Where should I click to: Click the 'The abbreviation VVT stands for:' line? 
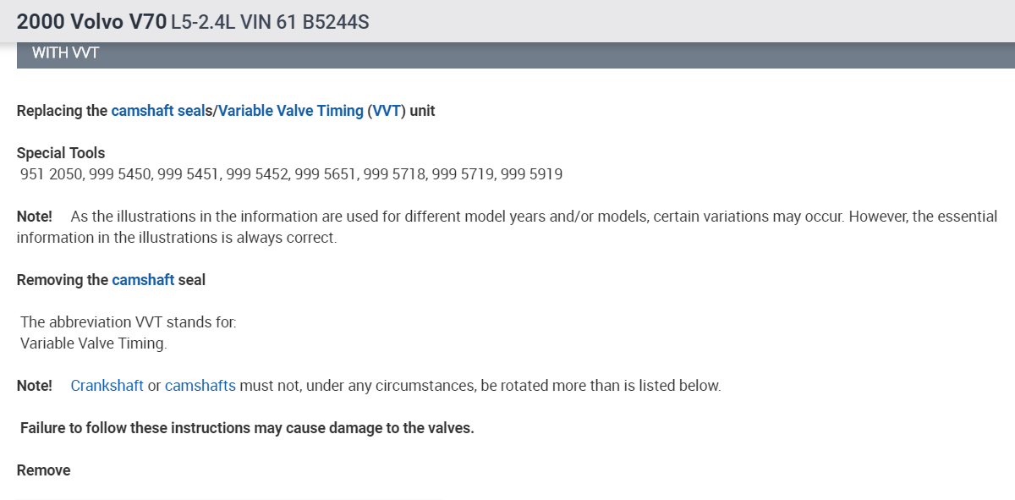coord(129,322)
